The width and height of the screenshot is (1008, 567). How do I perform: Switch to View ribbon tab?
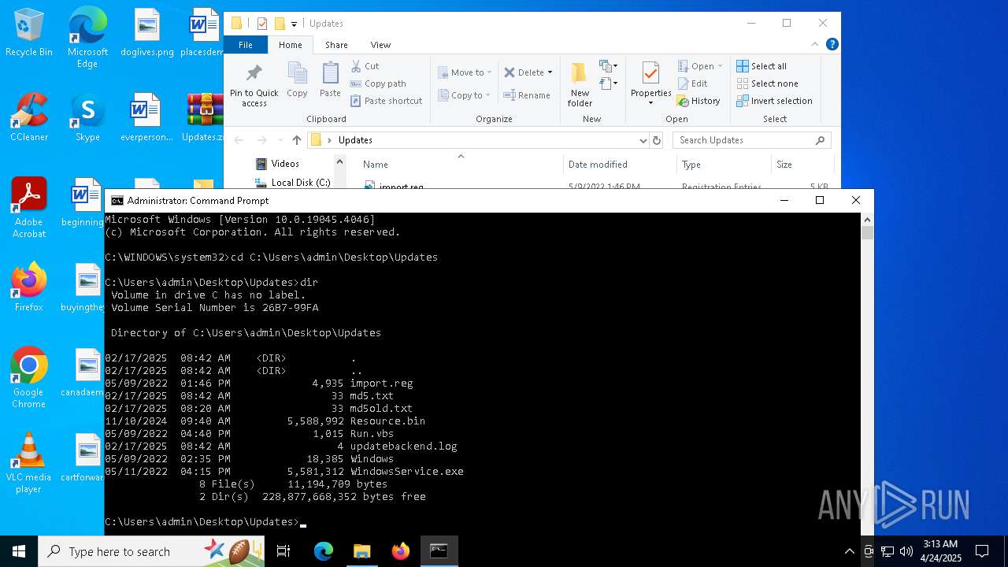point(380,45)
